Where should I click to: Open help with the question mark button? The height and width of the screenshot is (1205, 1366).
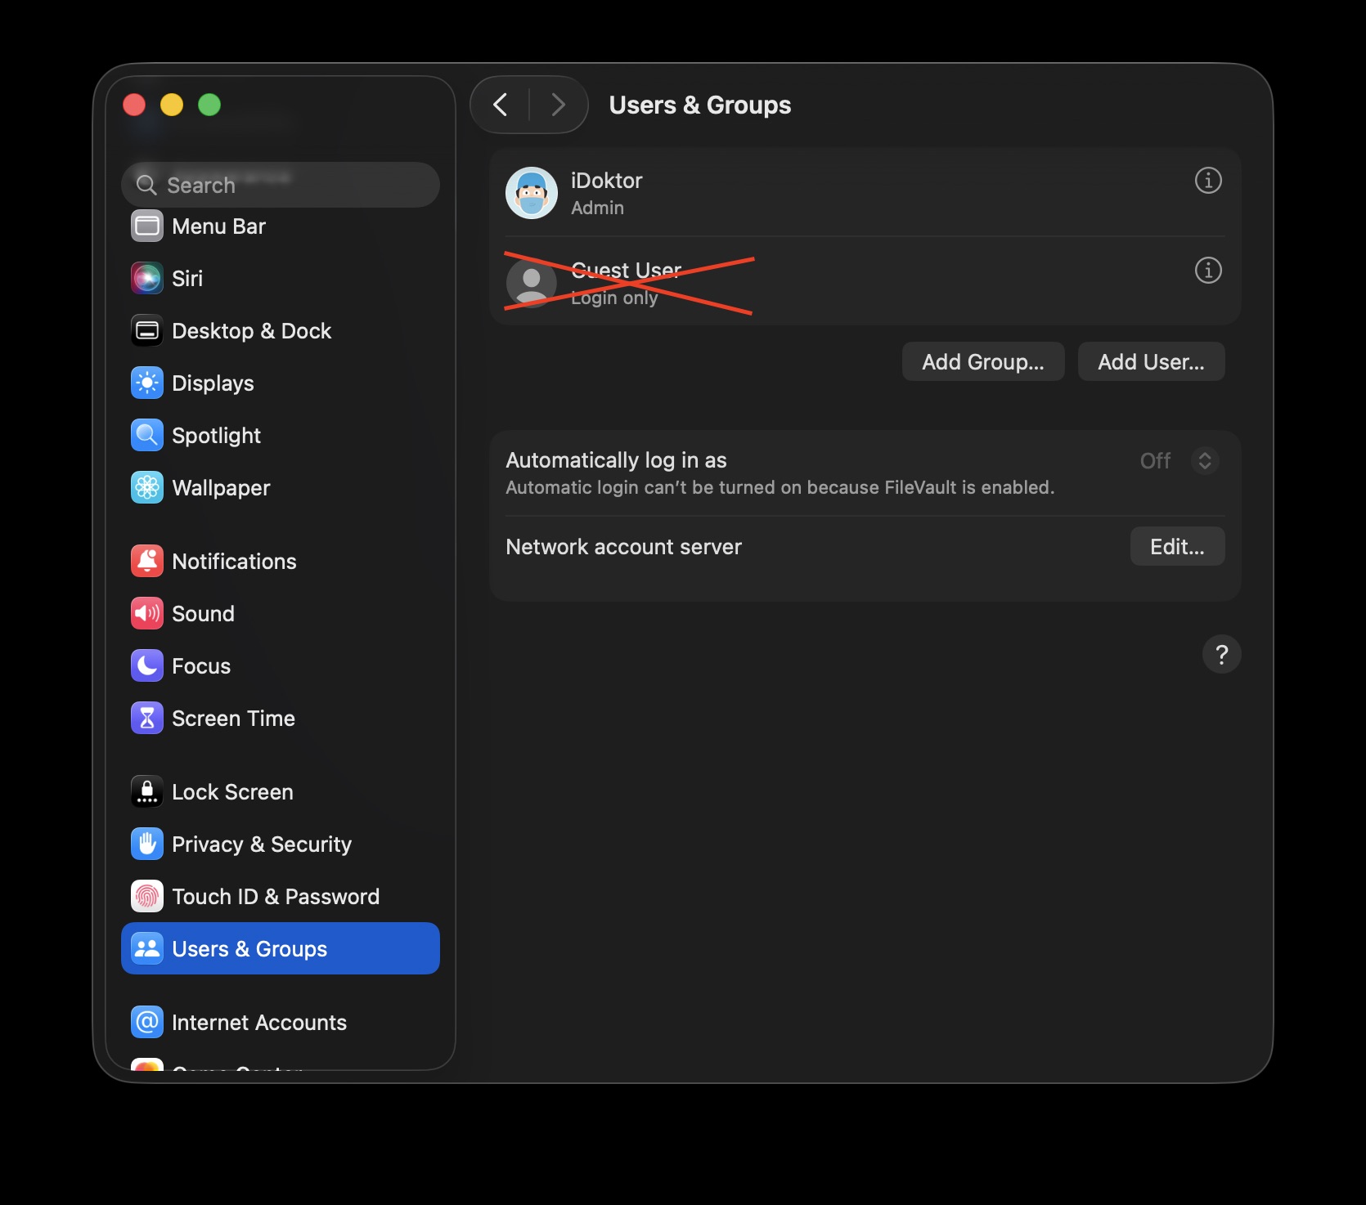[1221, 654]
